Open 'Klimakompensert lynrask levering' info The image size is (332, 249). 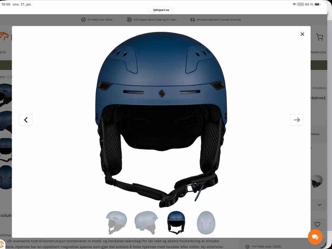click(219, 19)
